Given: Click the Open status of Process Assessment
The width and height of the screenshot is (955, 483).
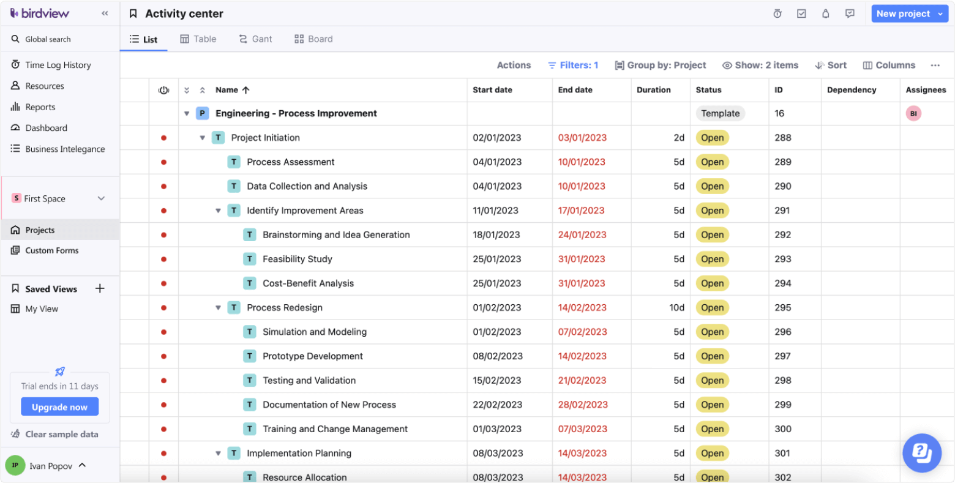Looking at the screenshot, I should tap(713, 162).
